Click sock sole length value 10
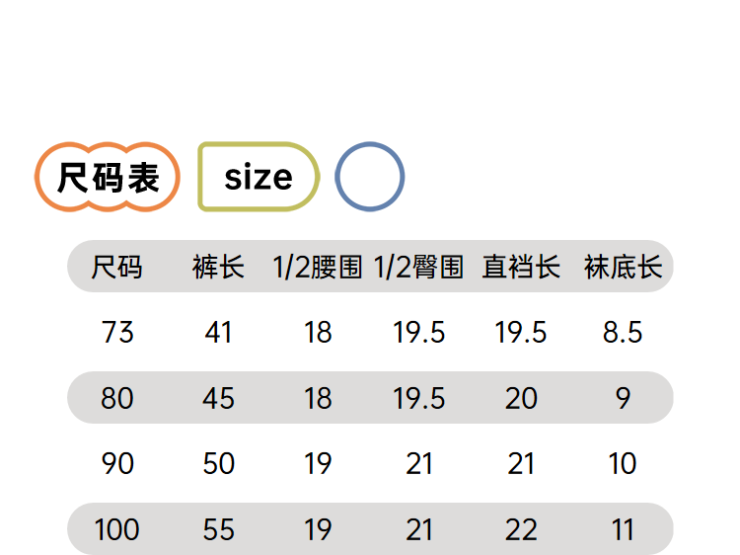Screen dimensions: 740x555 [x=623, y=463]
